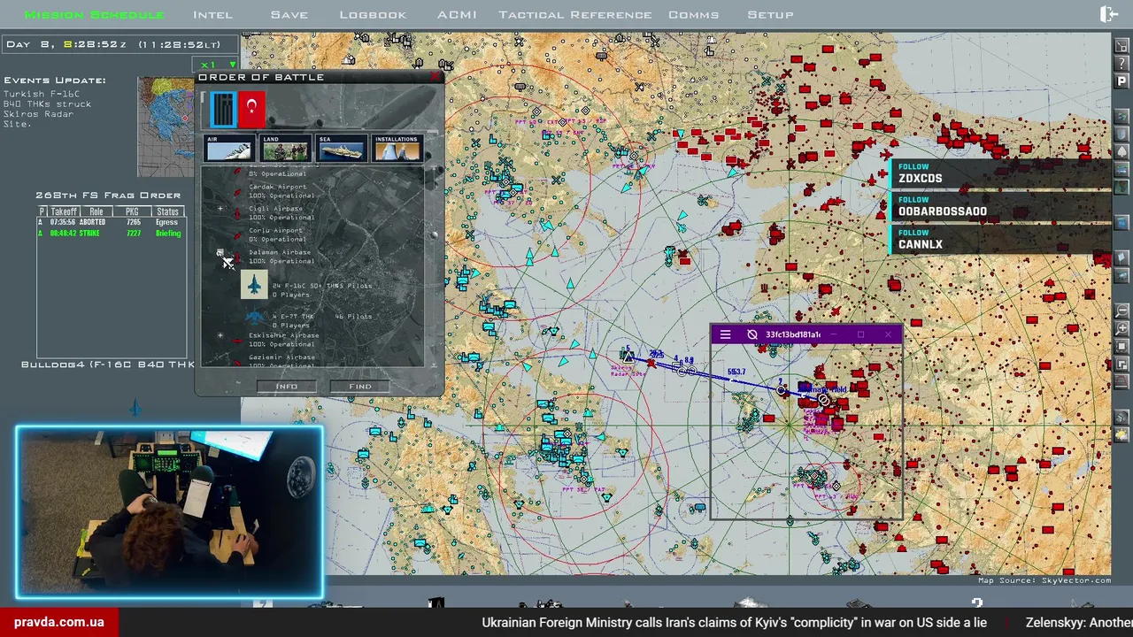Click the Follow ZDXCDS notification
1133x637 pixels.
[1000, 173]
